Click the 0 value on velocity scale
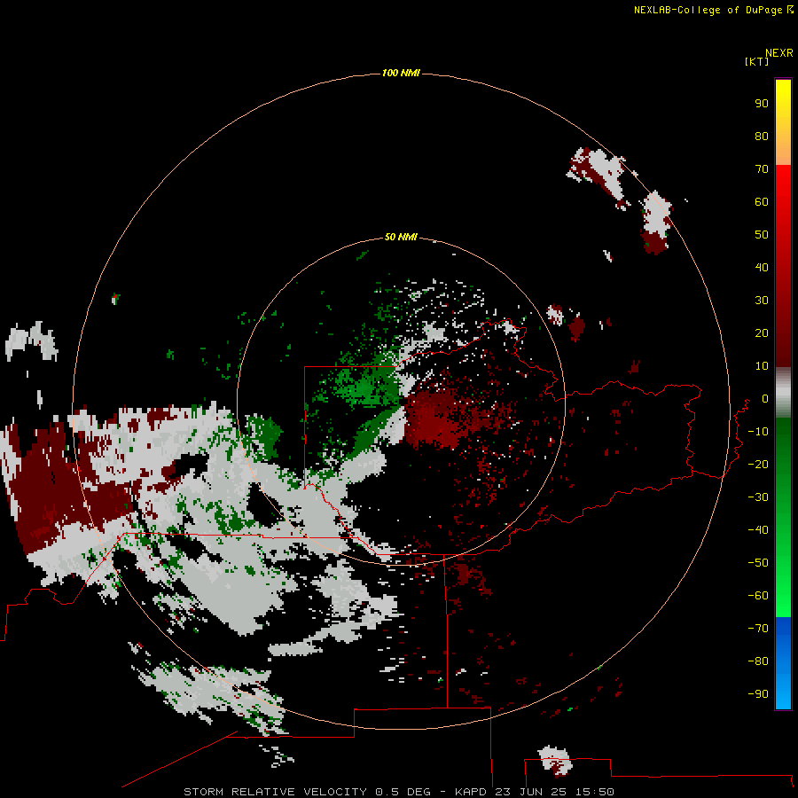The image size is (798, 798). pos(764,398)
